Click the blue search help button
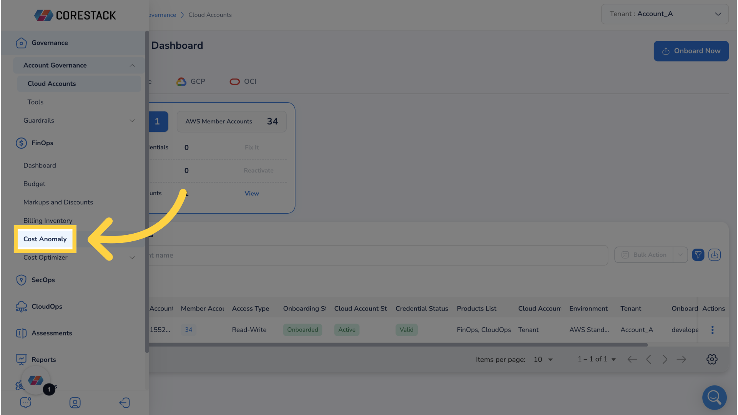The image size is (738, 415). tap(714, 397)
